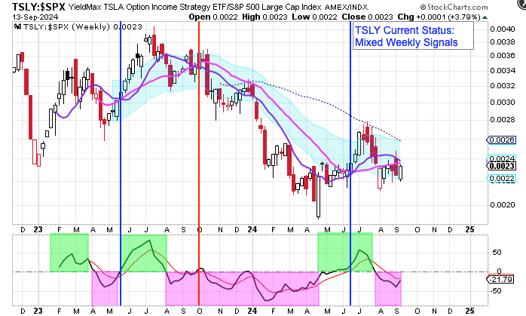Viewport: 526px width, 316px height.
Task: Select the TSLY Current Status annotation box
Action: tap(413, 36)
